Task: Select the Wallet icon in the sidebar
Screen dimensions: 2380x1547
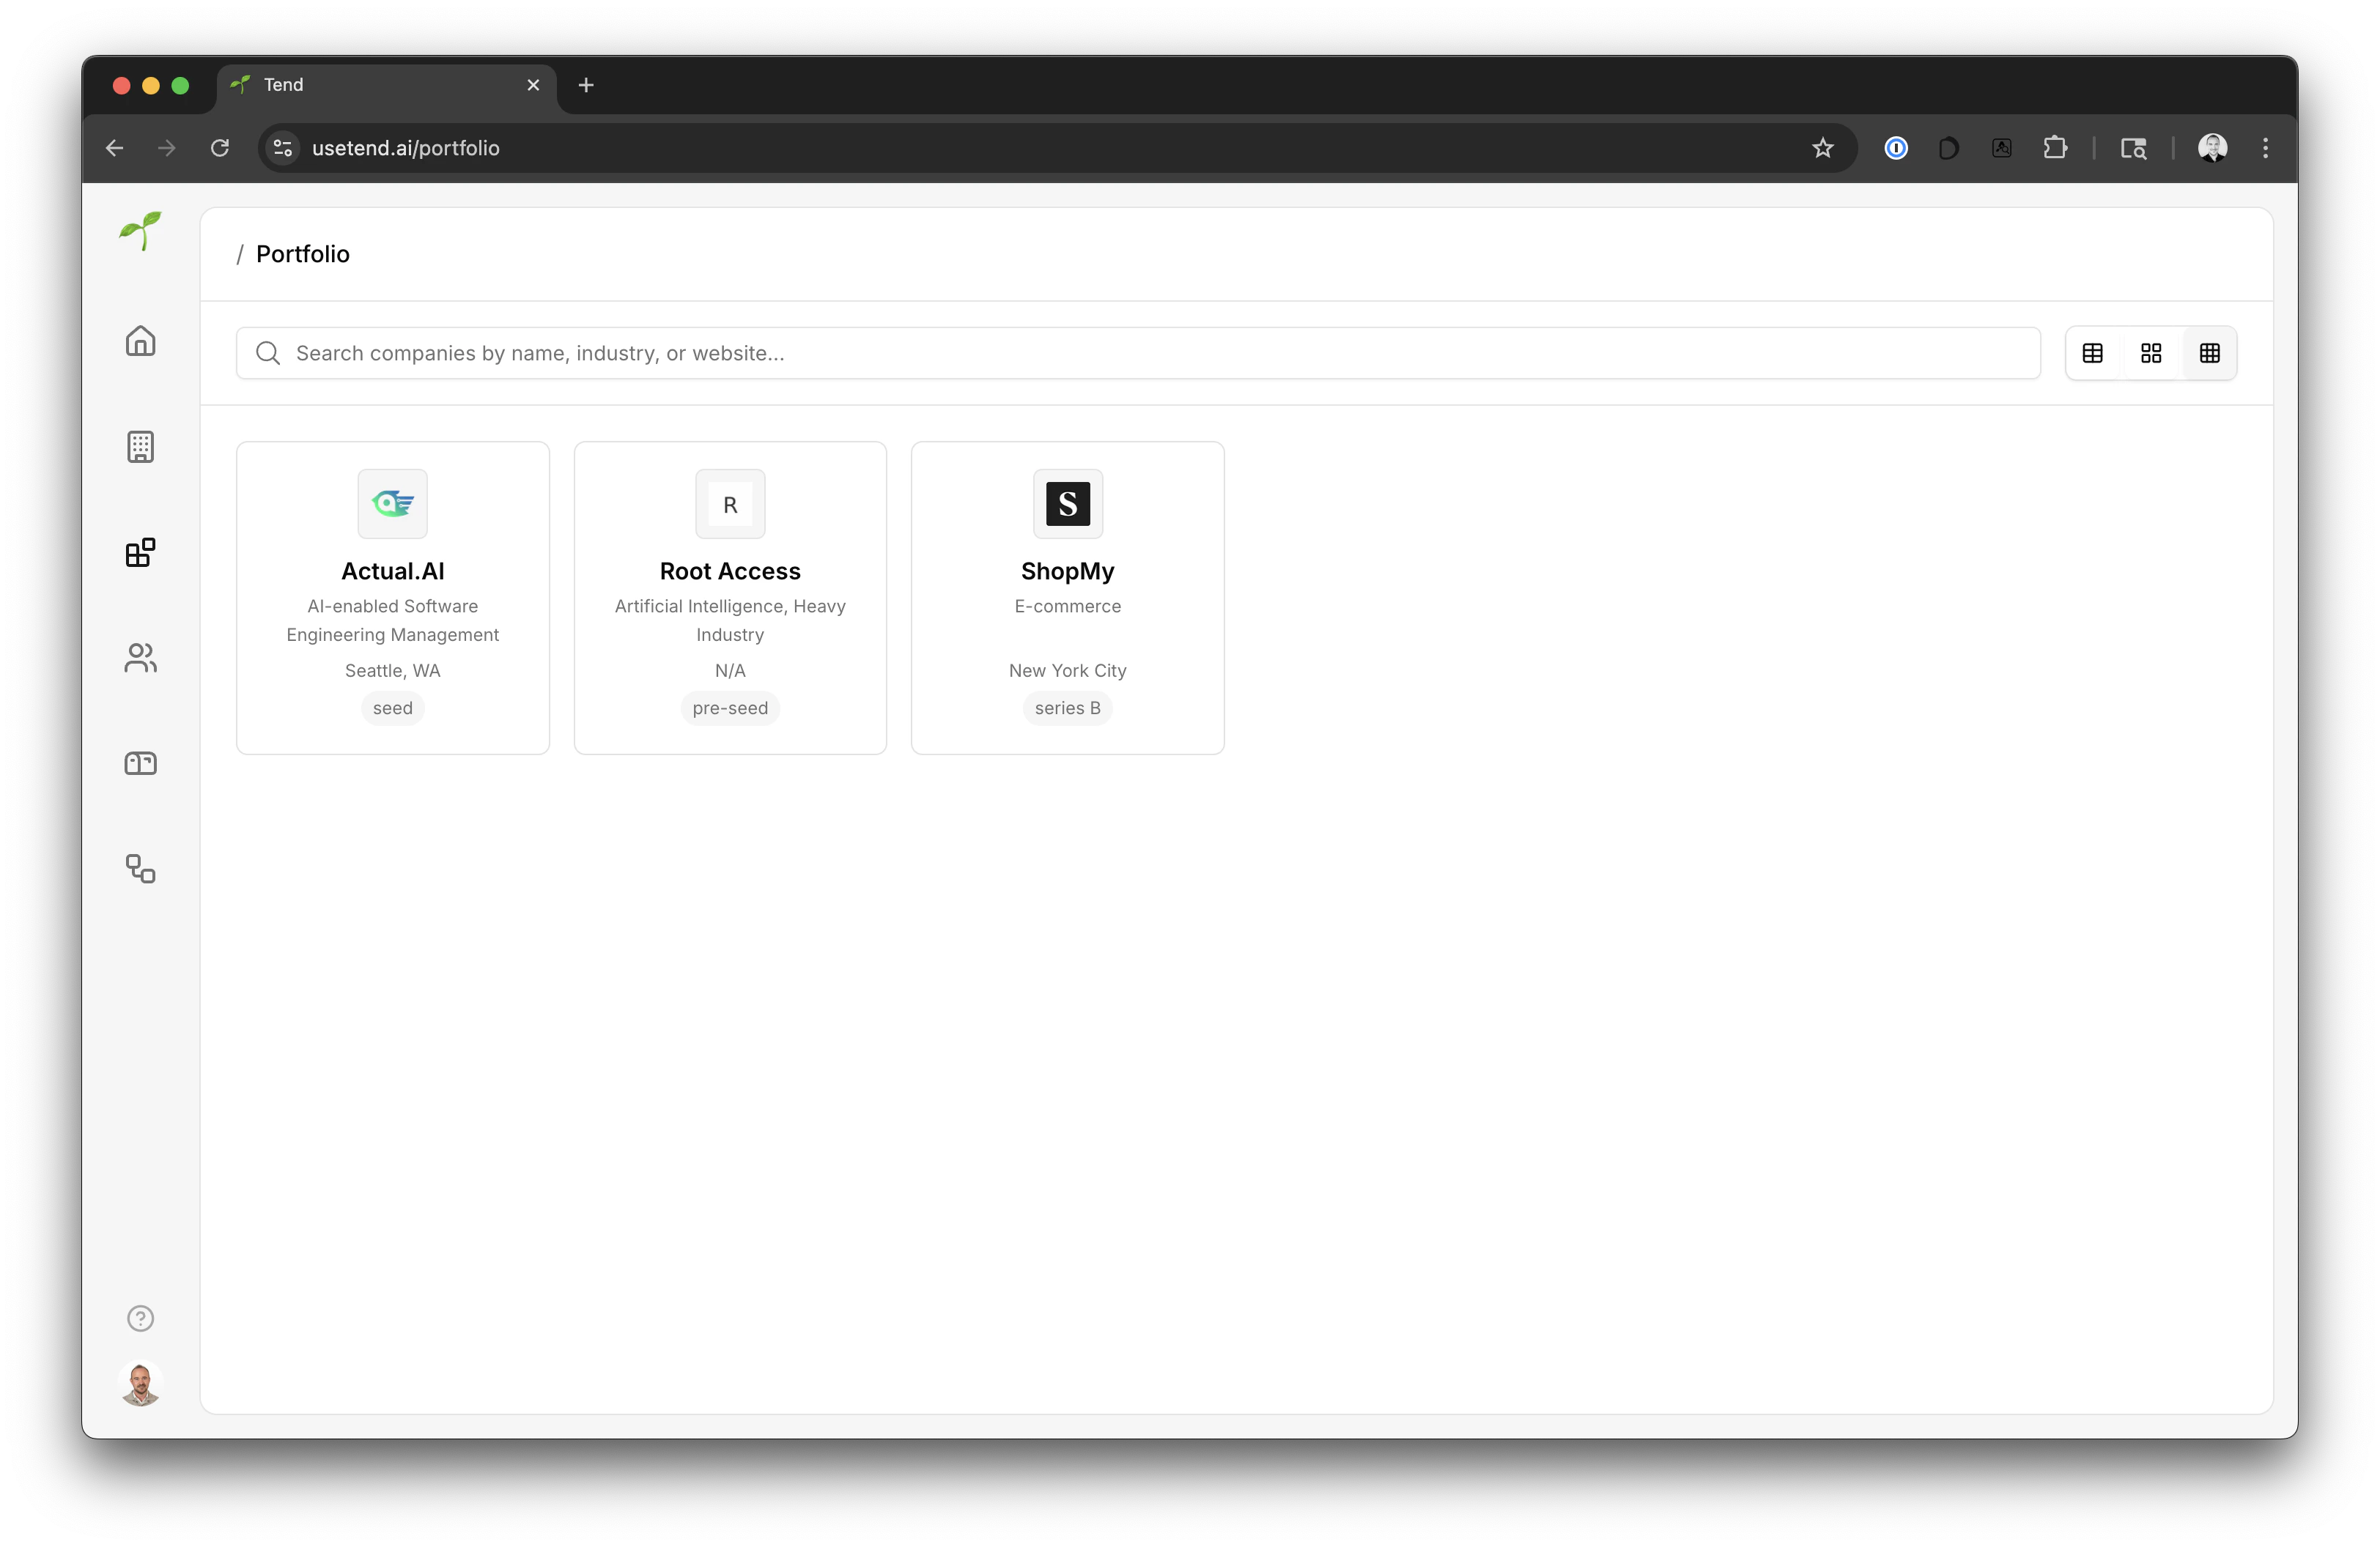Action: 140,763
